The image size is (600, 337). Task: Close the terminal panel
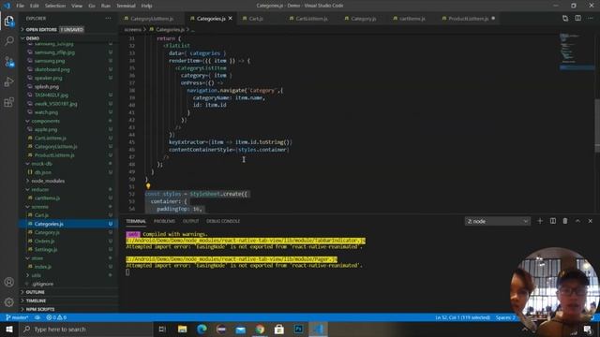[590, 221]
